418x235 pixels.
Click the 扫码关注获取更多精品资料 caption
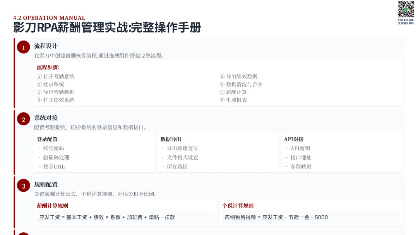click(406, 22)
